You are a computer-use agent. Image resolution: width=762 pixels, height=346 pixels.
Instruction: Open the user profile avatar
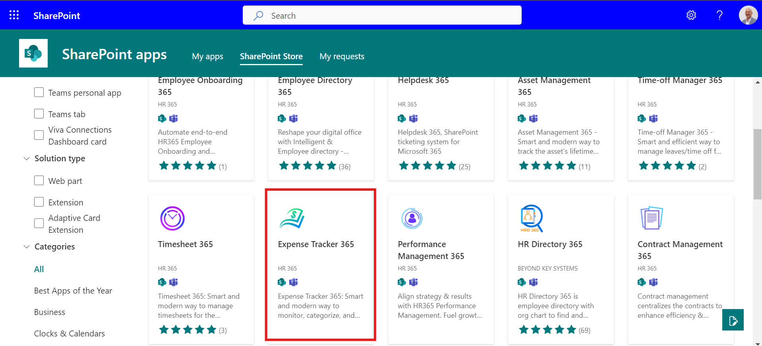coord(748,15)
